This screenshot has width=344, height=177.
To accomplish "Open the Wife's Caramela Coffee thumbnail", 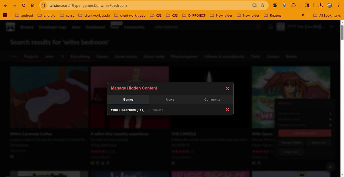I will click(x=49, y=97).
